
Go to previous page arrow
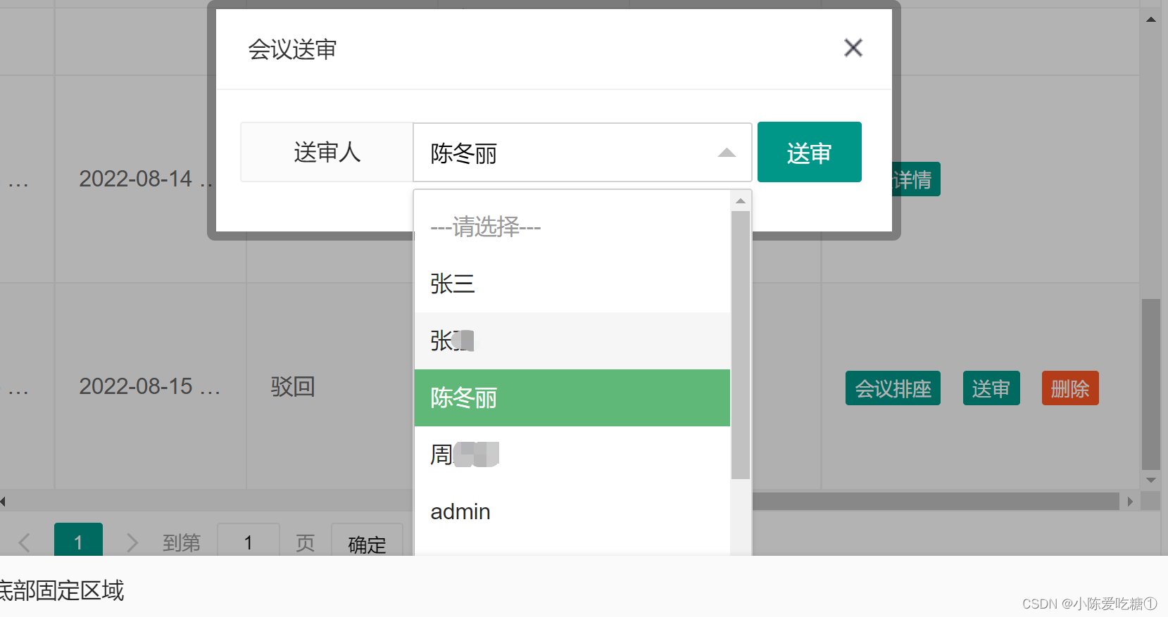click(x=25, y=542)
